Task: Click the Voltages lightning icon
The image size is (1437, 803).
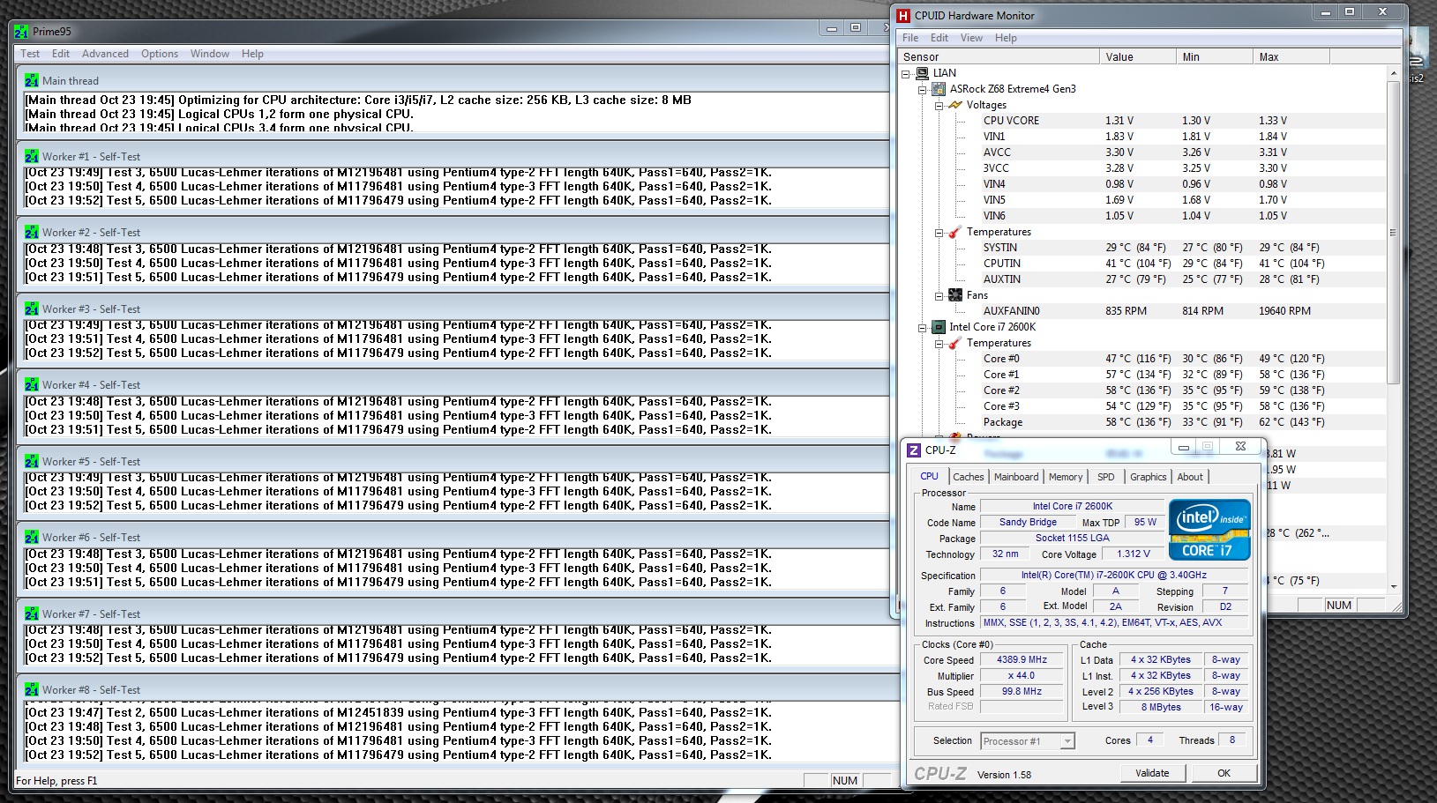Action: pyautogui.click(x=955, y=105)
